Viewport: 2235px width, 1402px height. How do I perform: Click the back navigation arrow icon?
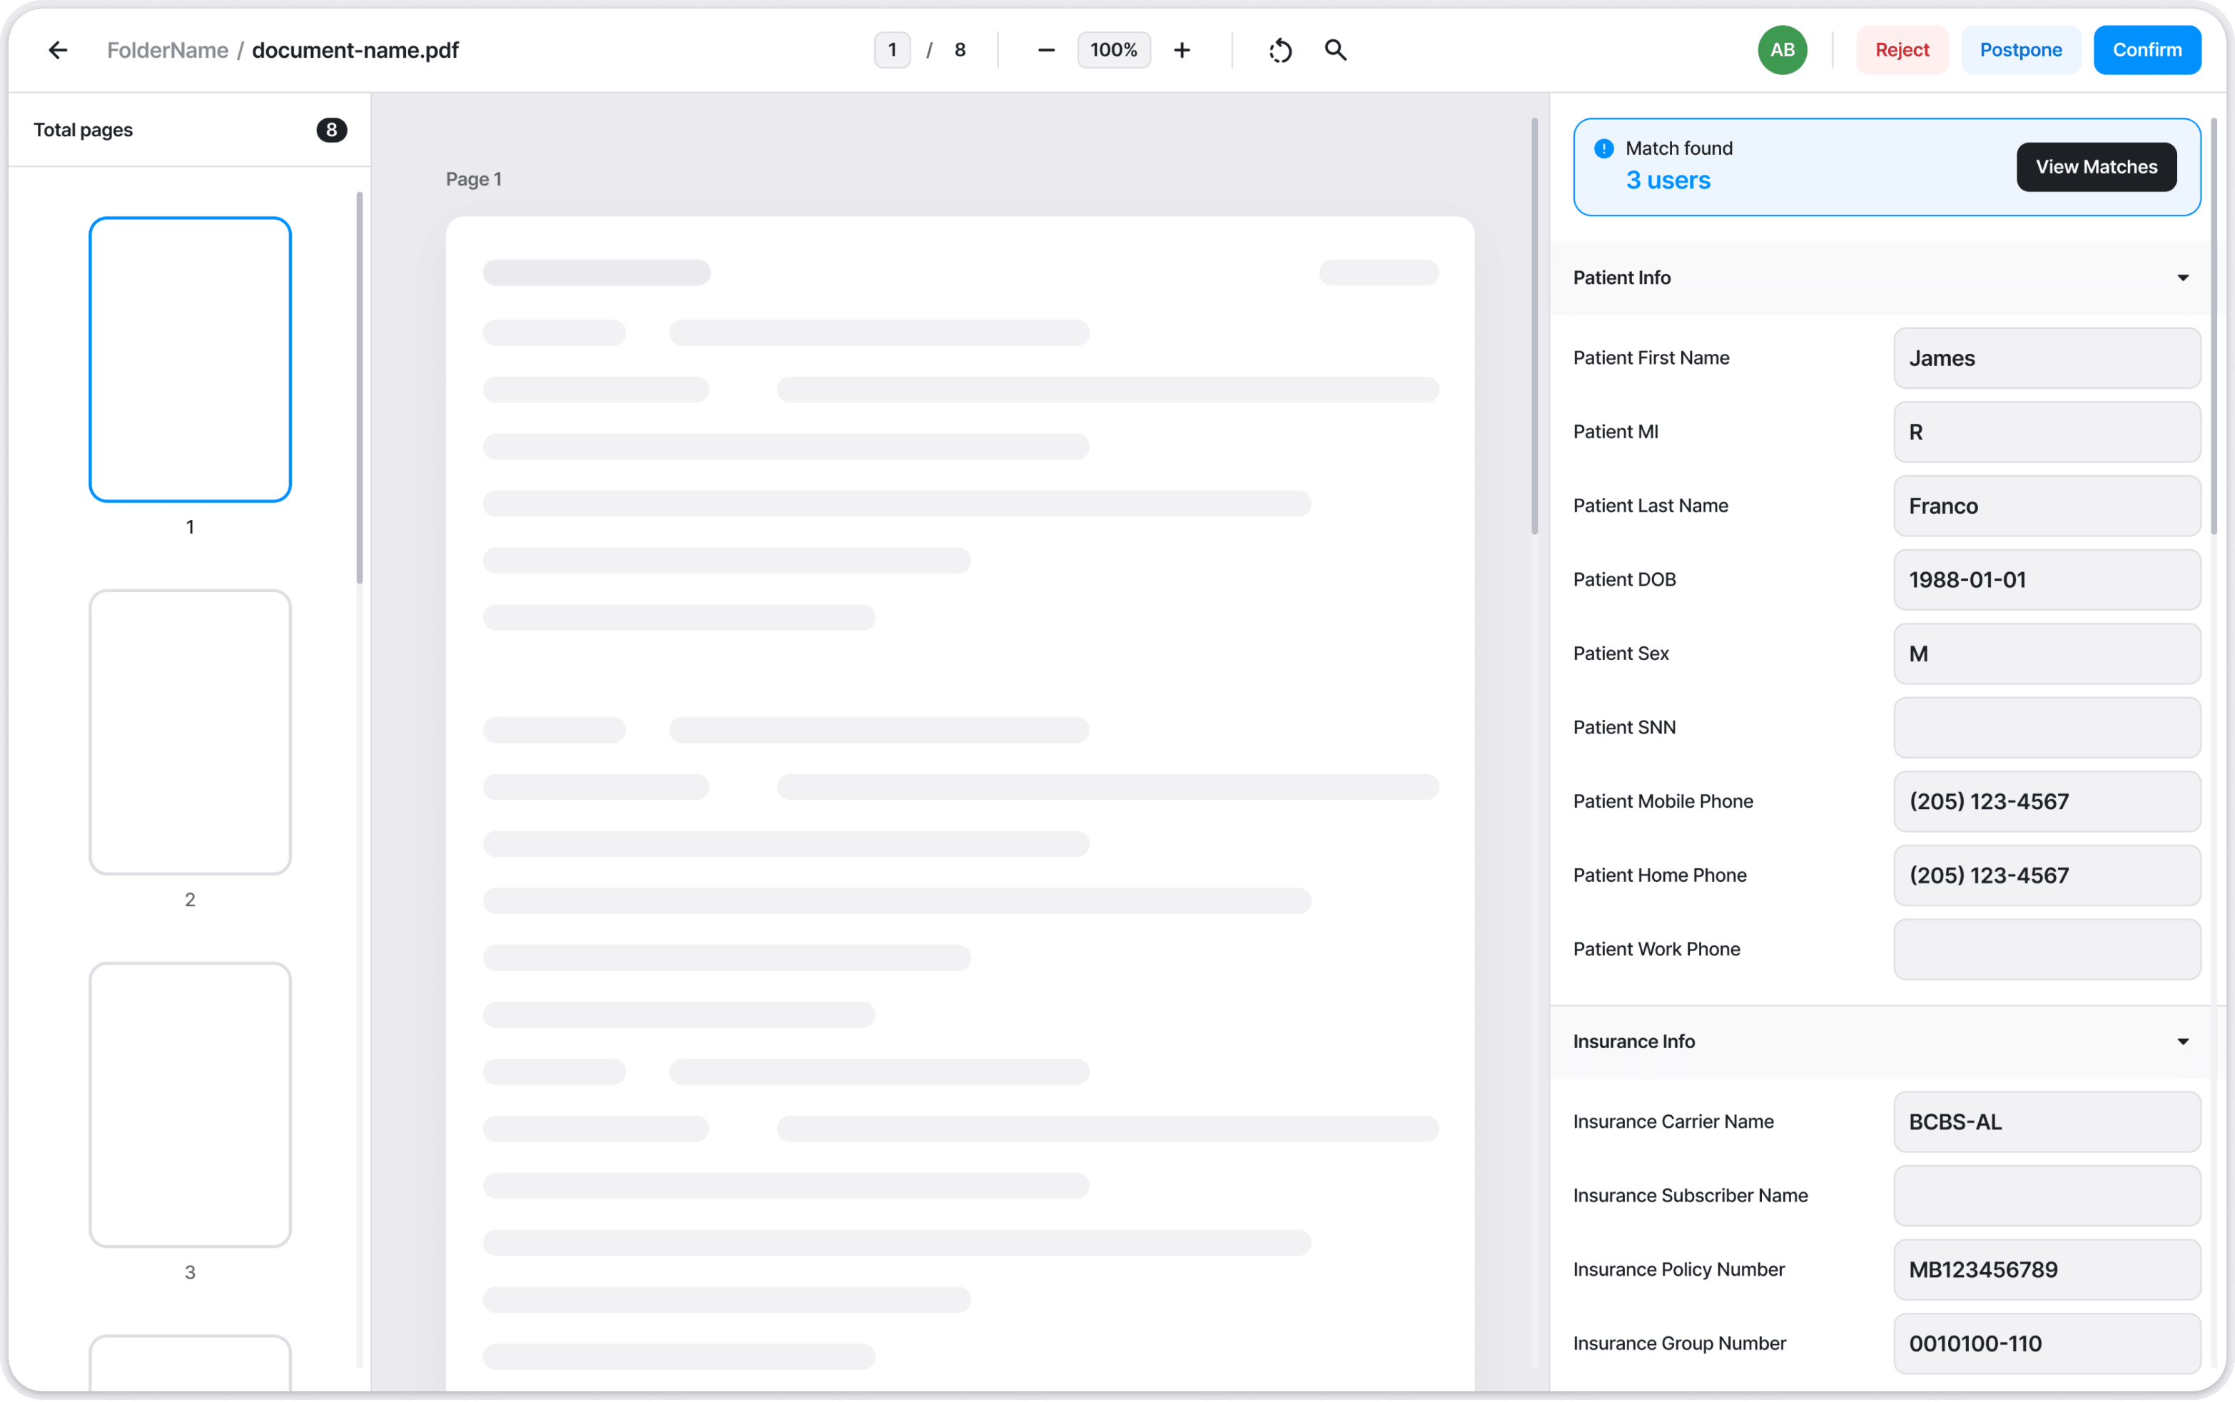58,50
